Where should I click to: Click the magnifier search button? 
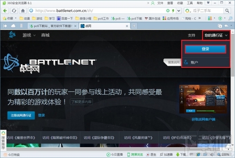pos(227,11)
